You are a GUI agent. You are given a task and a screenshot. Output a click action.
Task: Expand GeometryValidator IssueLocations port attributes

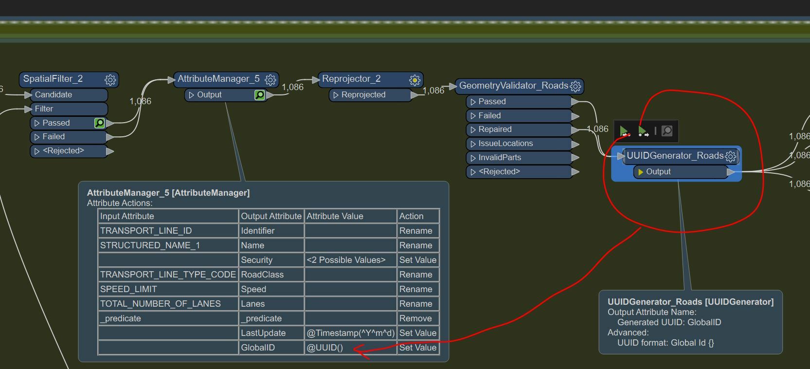click(x=473, y=144)
